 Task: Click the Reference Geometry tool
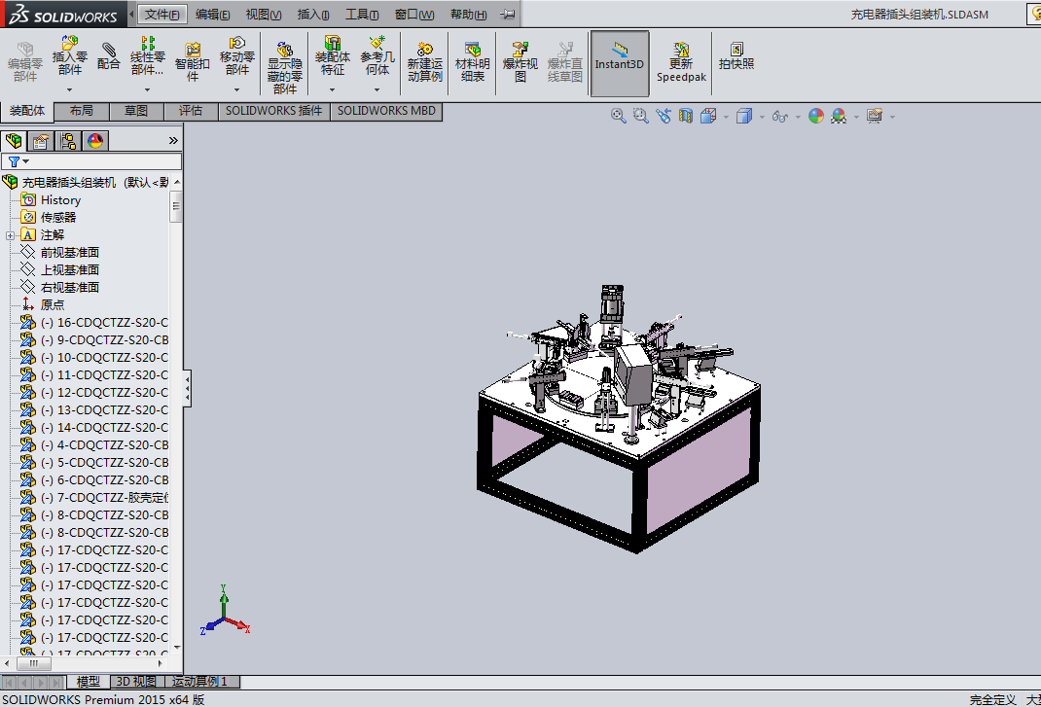377,55
